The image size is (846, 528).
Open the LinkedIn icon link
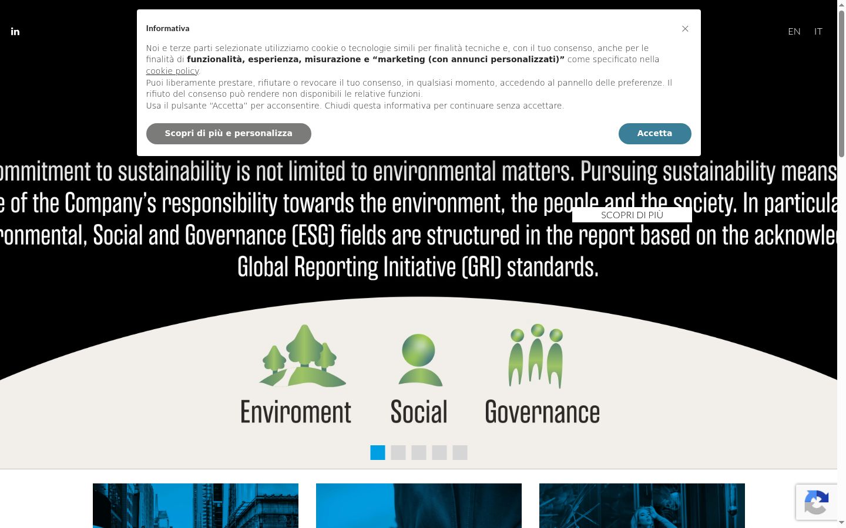coord(15,32)
